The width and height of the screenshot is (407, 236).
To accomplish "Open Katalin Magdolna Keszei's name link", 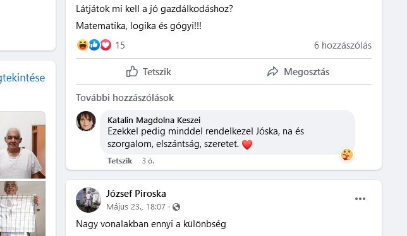I will point(154,120).
